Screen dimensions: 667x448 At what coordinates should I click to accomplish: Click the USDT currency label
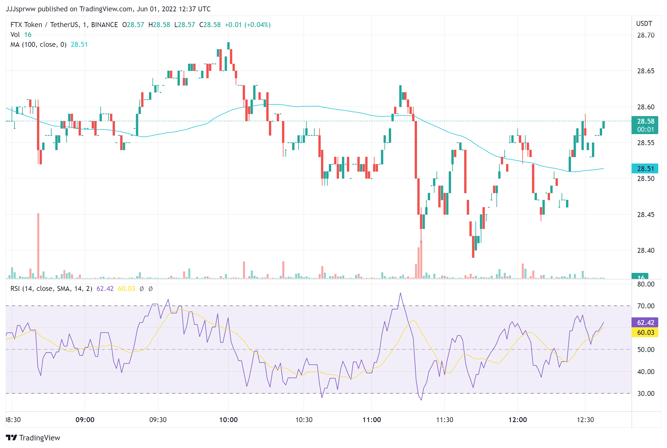pyautogui.click(x=644, y=24)
